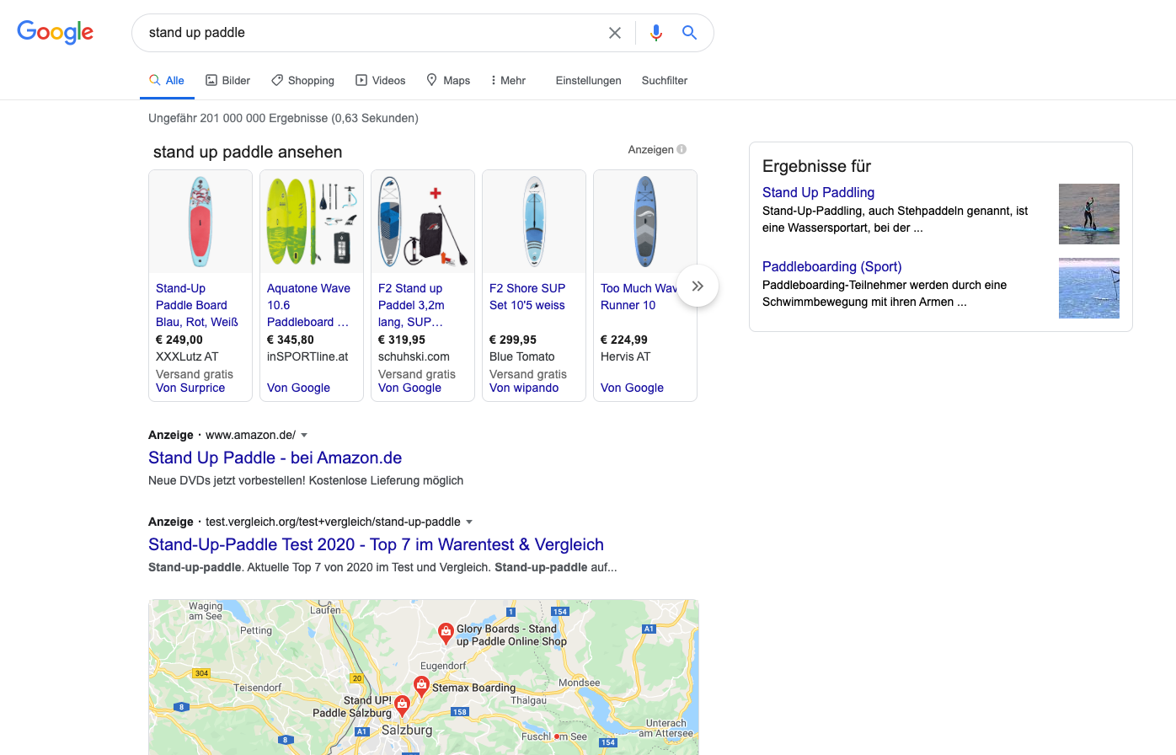
Task: Click price € 224,99
Action: pyautogui.click(x=624, y=340)
